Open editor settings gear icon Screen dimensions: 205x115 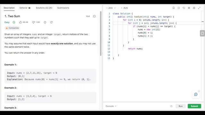[194, 8]
